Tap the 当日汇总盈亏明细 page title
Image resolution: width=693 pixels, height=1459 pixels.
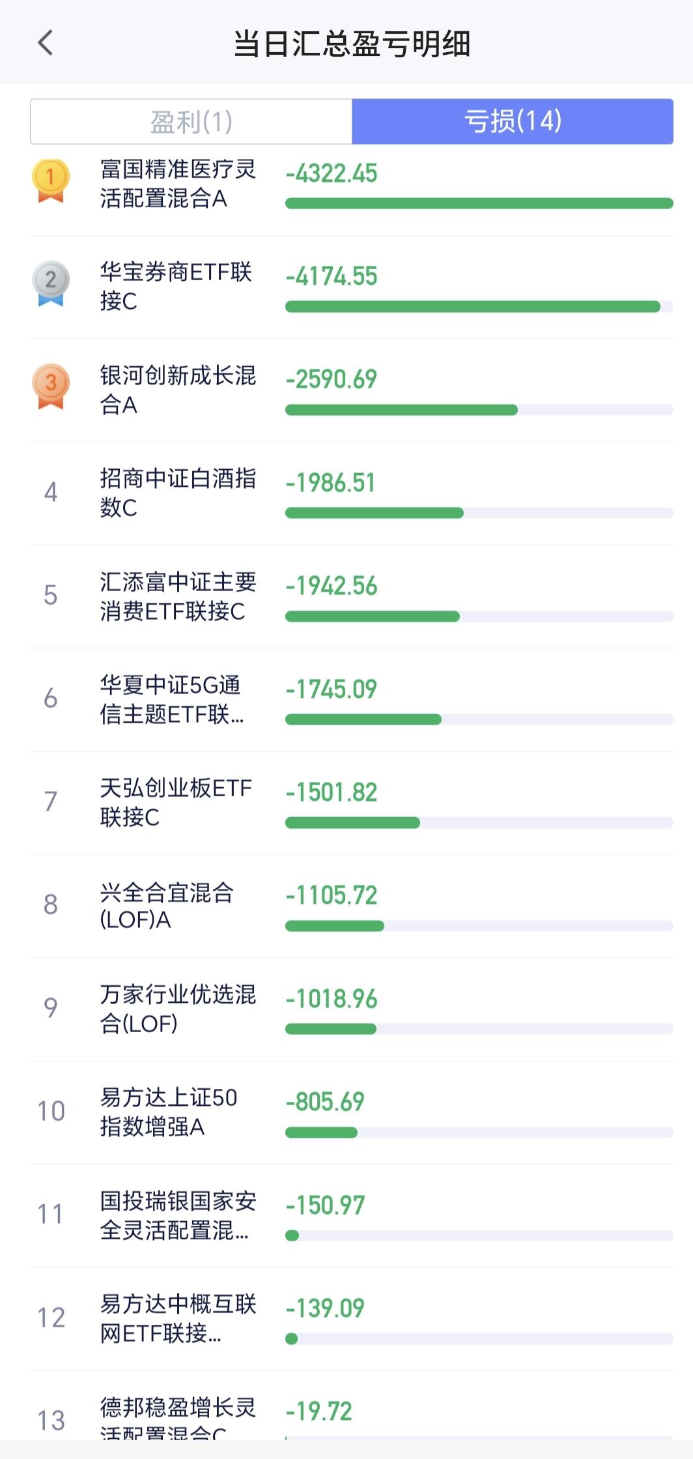click(x=352, y=44)
